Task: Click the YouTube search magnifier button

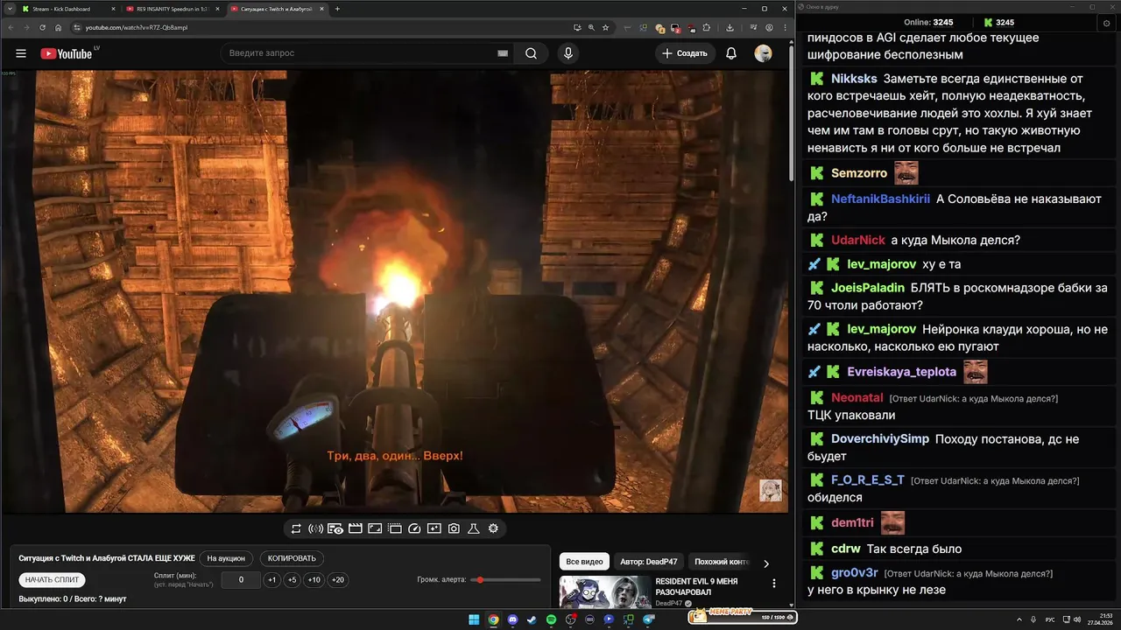Action: point(531,53)
